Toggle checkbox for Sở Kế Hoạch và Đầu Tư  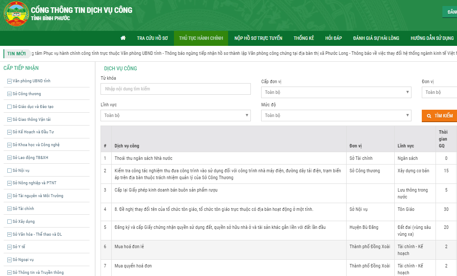click(9, 132)
